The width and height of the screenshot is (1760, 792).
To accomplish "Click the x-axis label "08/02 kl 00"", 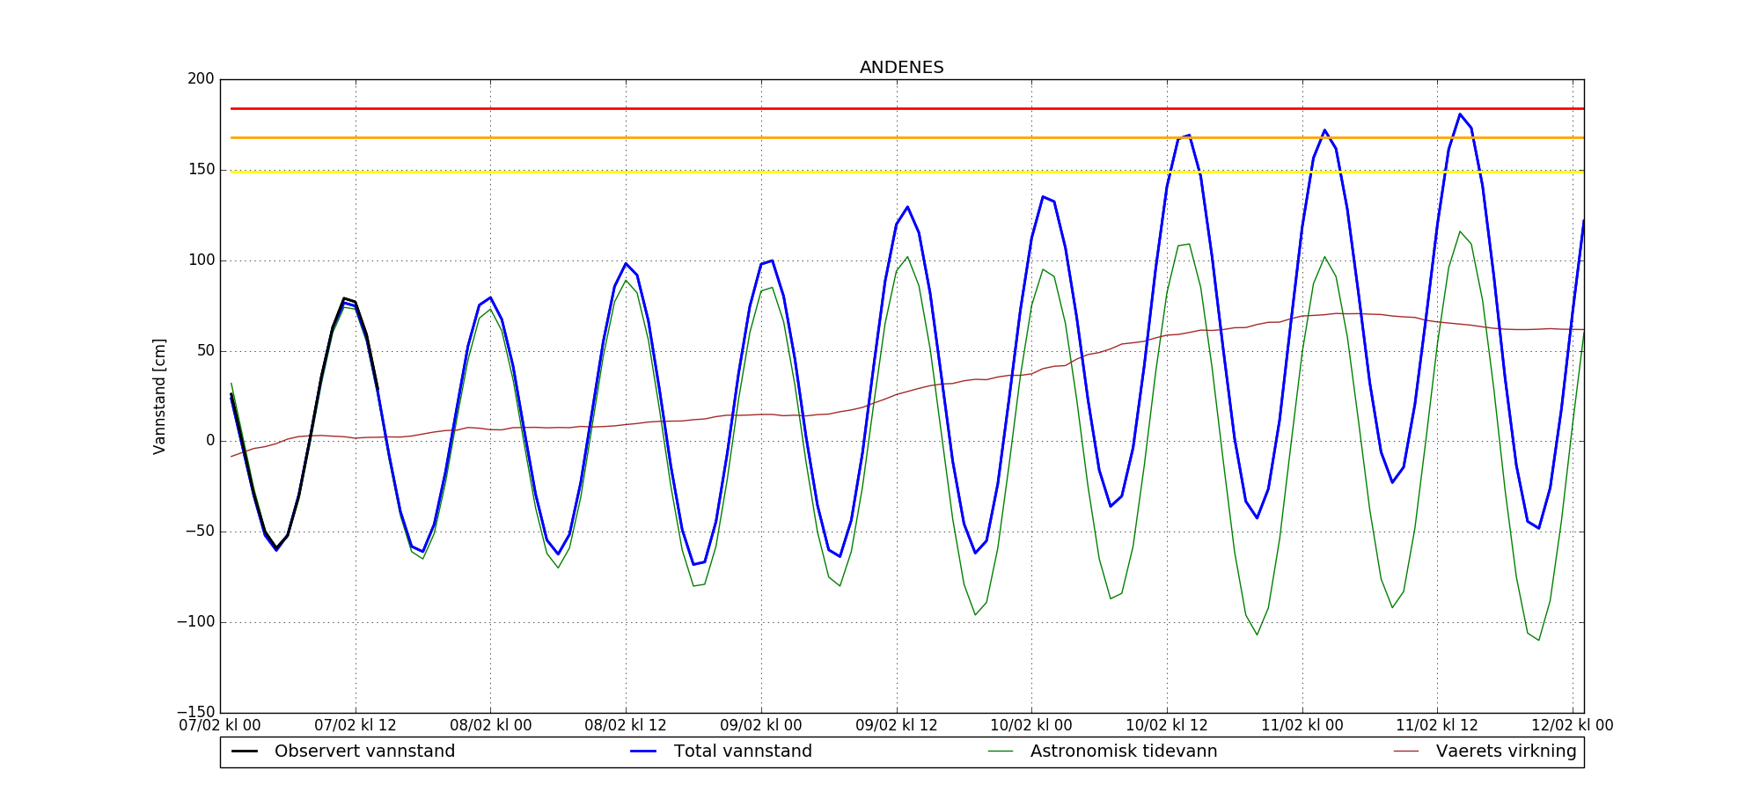I will click(x=490, y=726).
